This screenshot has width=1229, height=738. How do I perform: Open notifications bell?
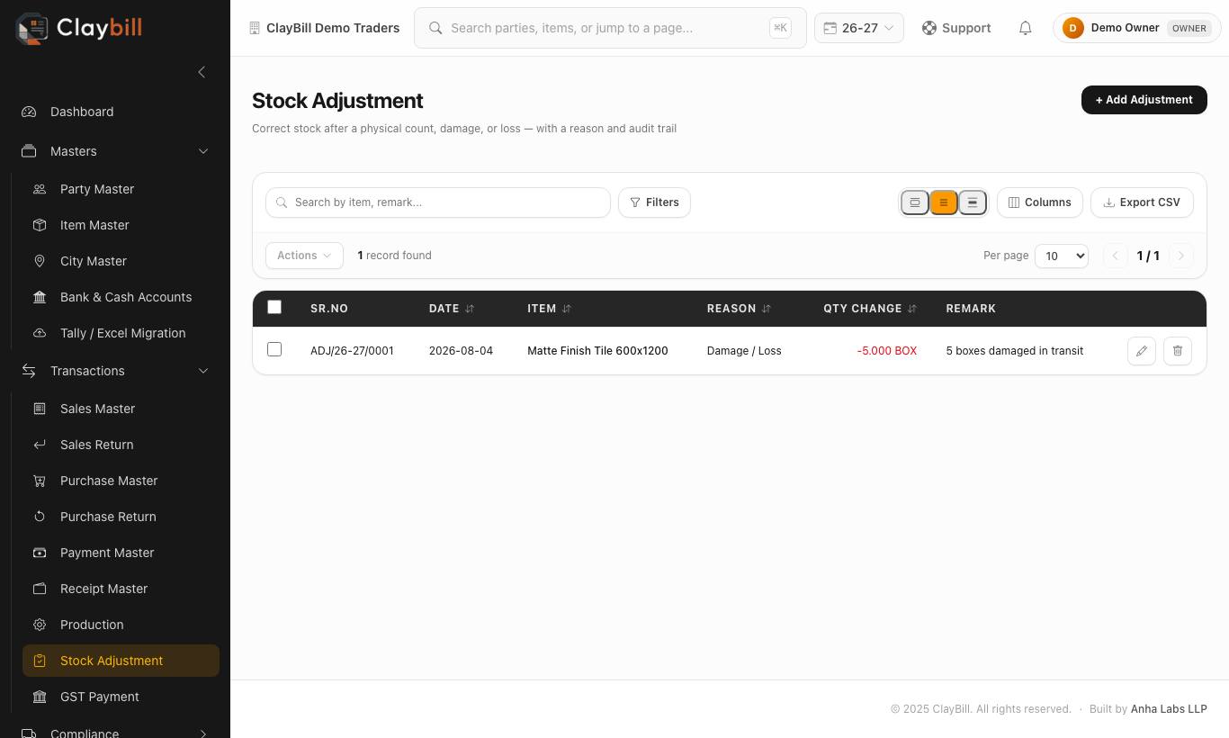click(x=1025, y=28)
